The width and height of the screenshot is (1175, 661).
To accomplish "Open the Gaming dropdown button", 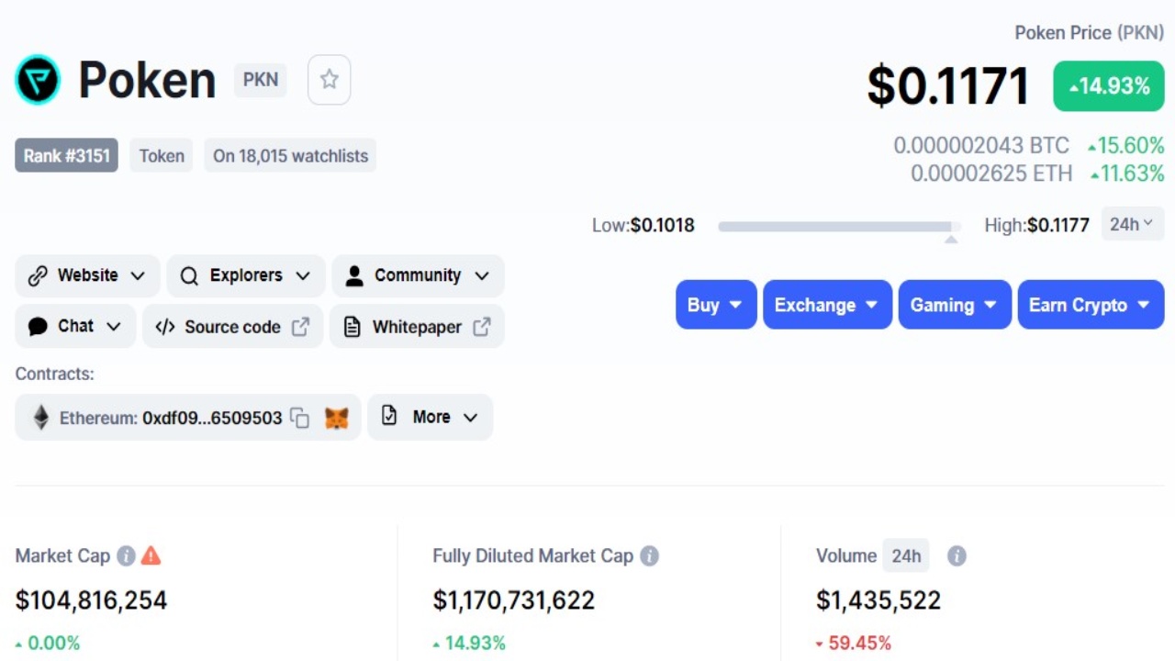I will click(x=955, y=305).
